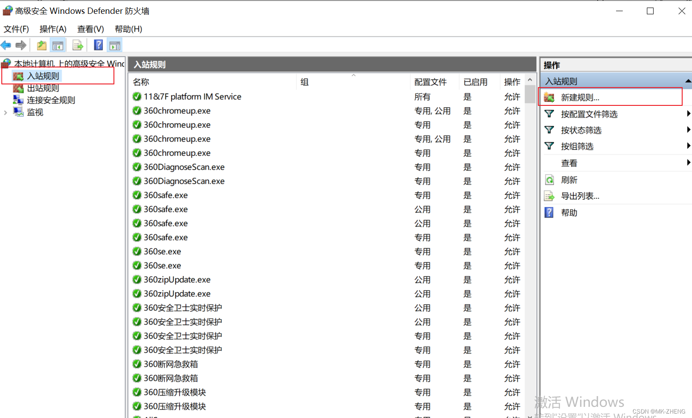Click the filter funnel icon for 按配置文件筛选
The height and width of the screenshot is (418, 692).
point(549,114)
